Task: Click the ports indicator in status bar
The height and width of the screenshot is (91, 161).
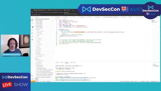Action: pos(154,81)
